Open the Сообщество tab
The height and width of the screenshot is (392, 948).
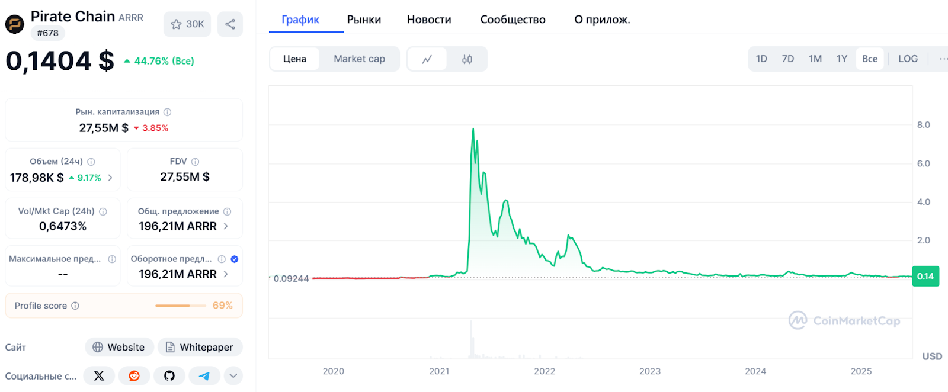pyautogui.click(x=513, y=20)
